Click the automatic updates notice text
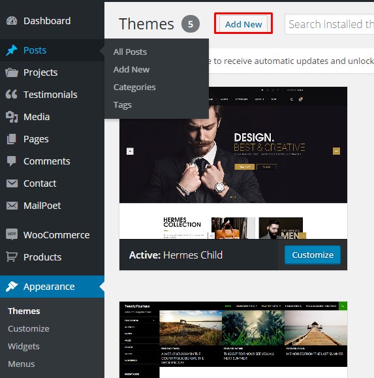 [291, 61]
